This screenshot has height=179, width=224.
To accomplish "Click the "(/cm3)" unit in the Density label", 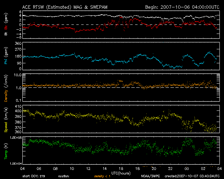I will [6, 81].
